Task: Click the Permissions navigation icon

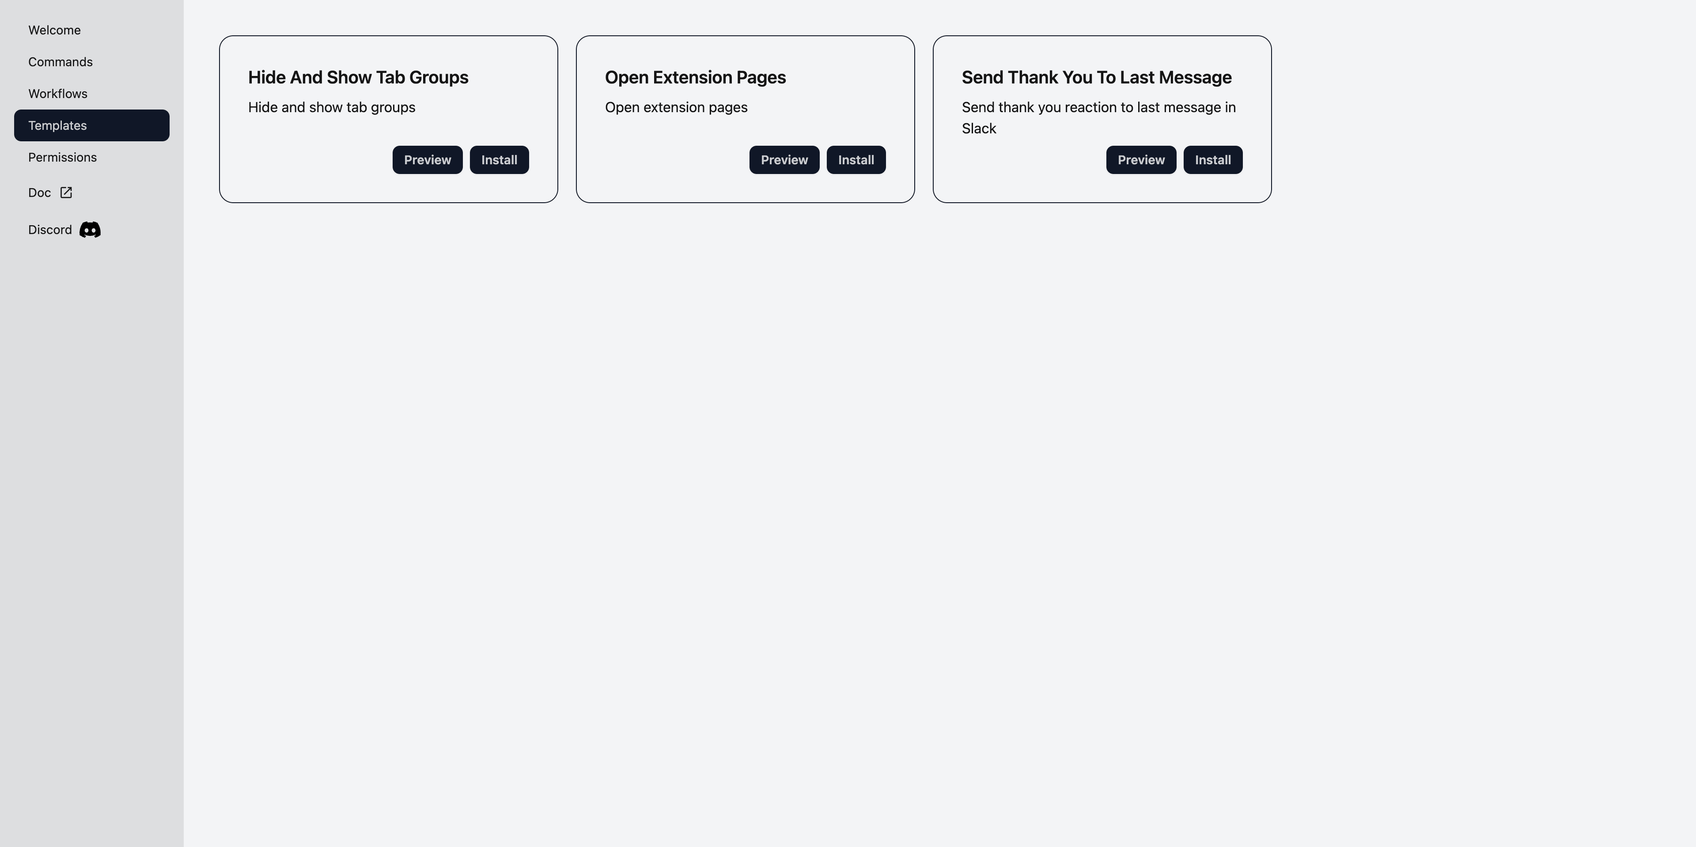Action: (62, 157)
